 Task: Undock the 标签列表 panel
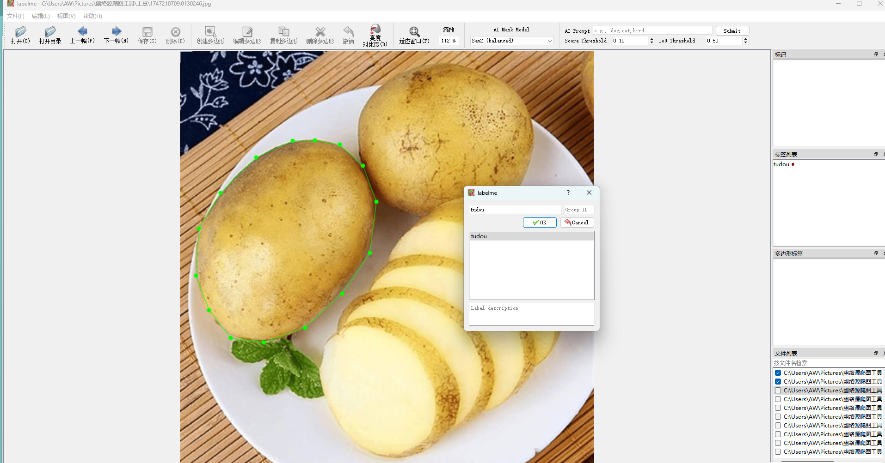tap(875, 154)
